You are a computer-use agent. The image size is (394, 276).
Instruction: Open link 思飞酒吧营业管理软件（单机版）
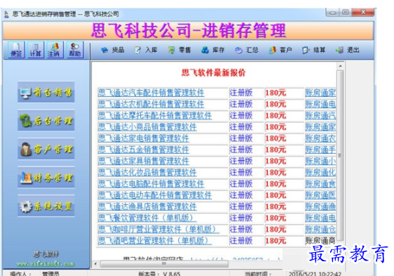(x=154, y=241)
